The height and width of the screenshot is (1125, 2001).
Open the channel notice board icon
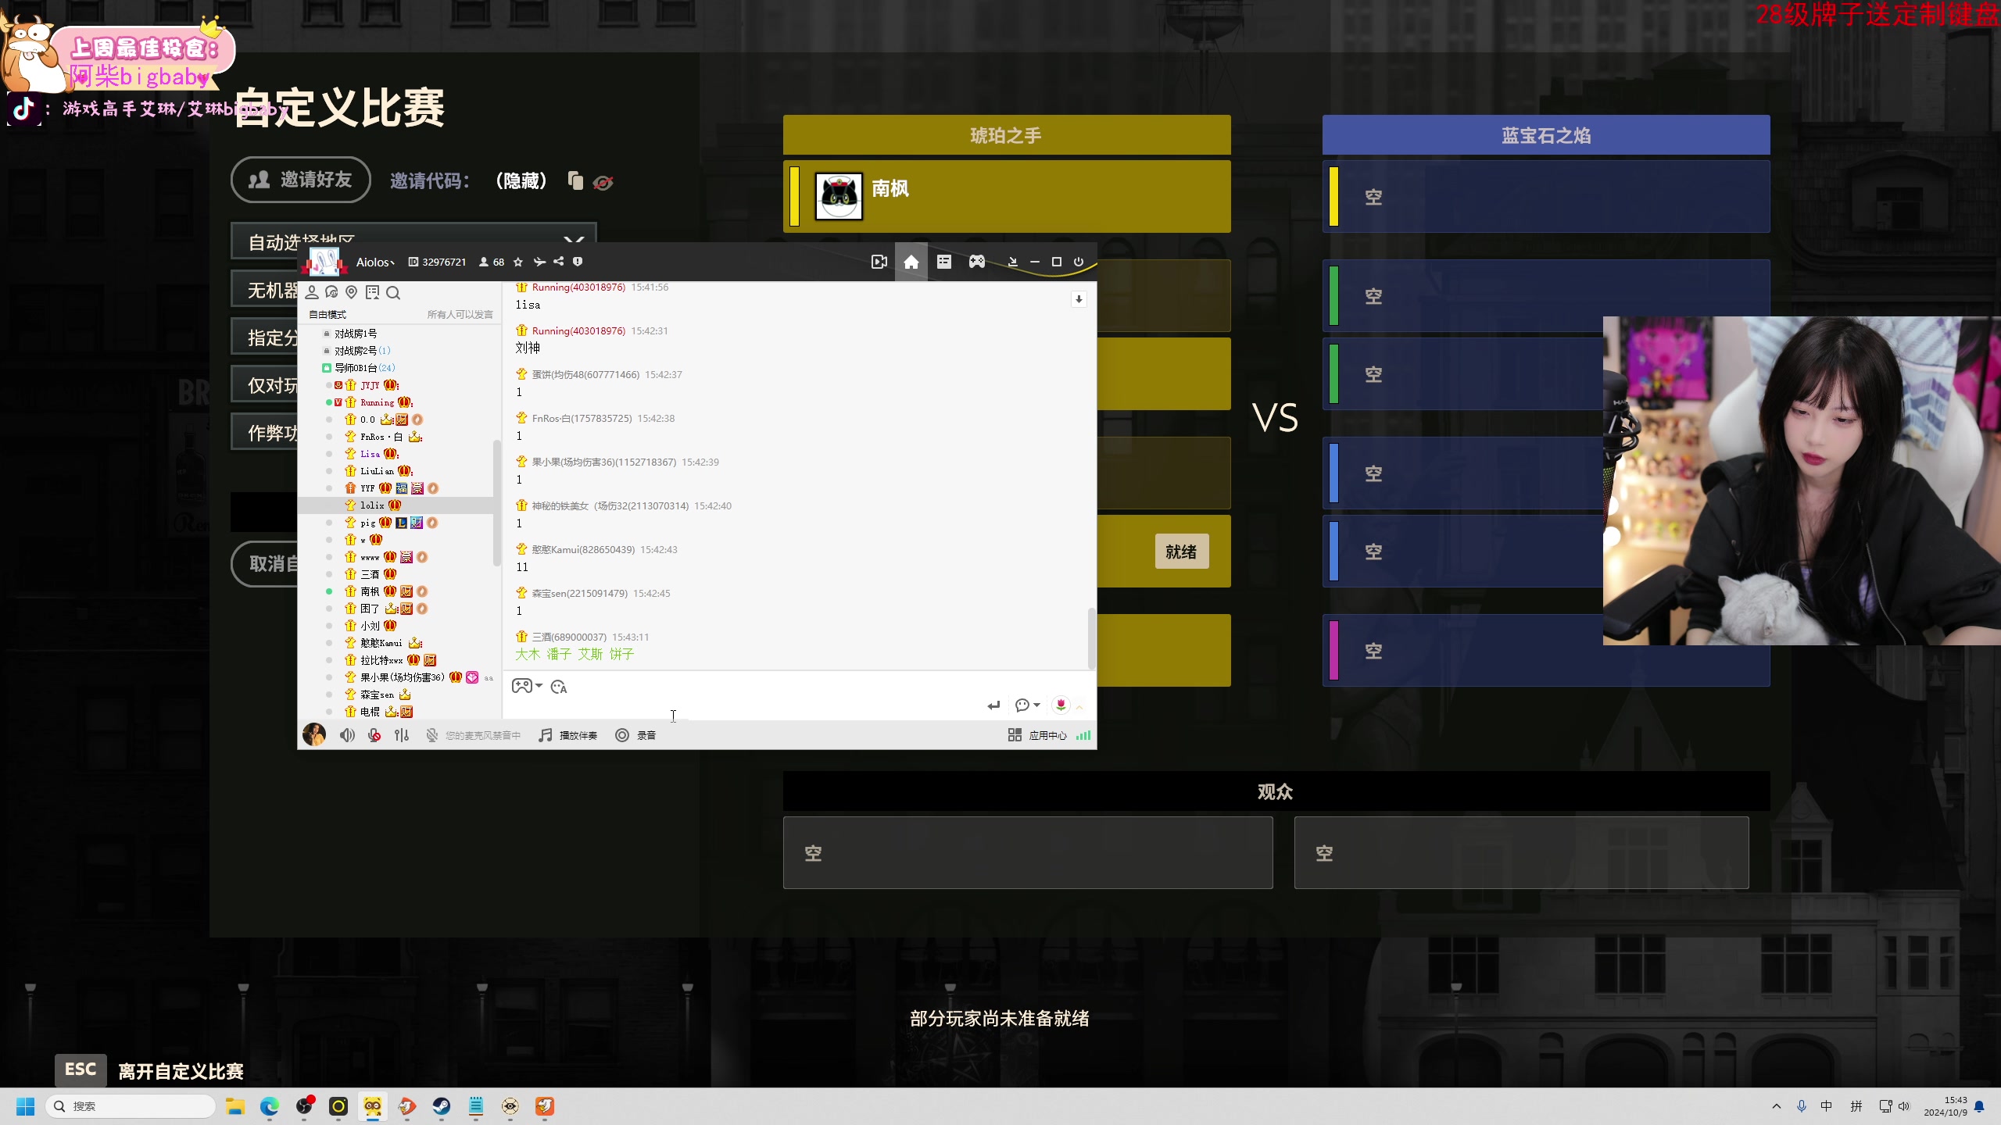pos(372,292)
